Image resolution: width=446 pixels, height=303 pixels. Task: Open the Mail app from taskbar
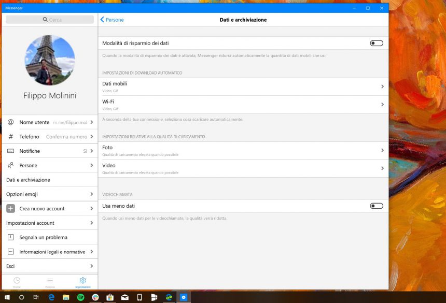click(x=124, y=297)
